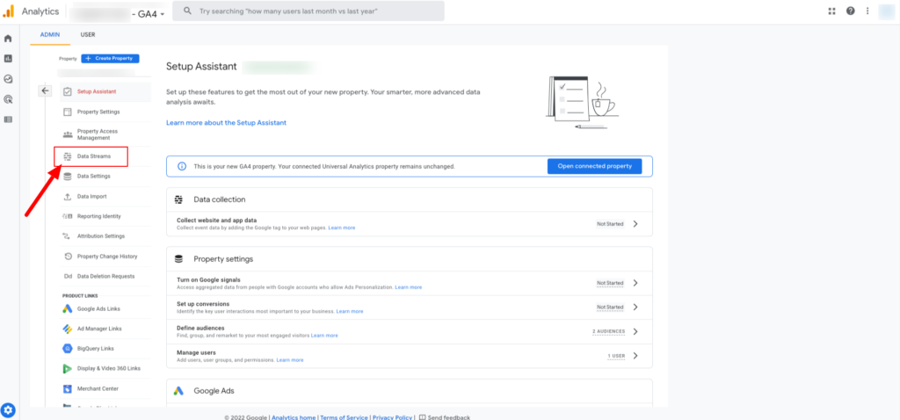Click Learn more under Set up conversions
The image size is (900, 420).
point(350,311)
